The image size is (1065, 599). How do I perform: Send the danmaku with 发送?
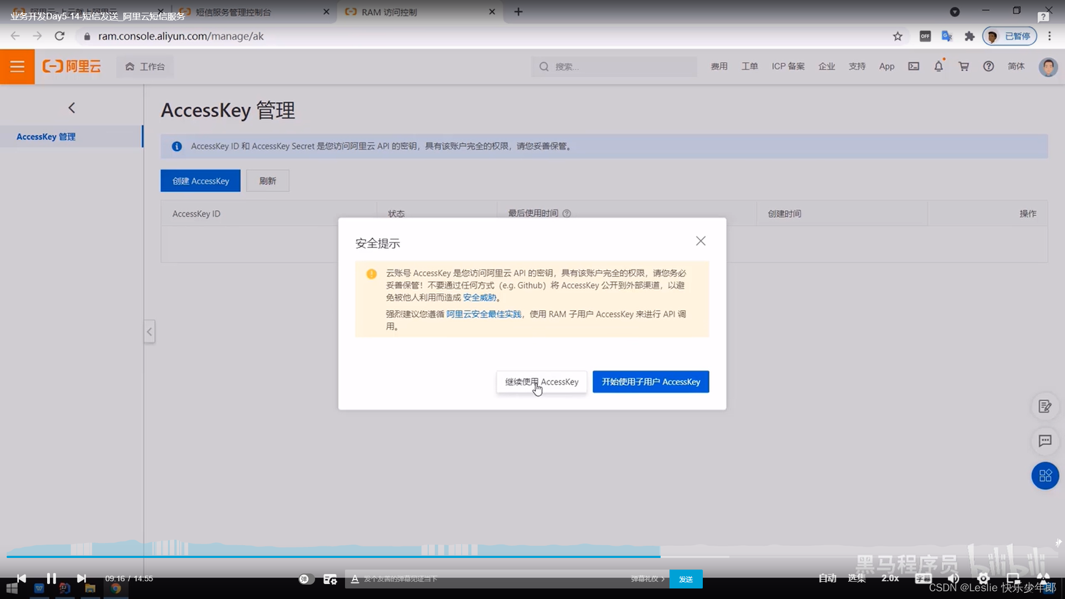(x=686, y=579)
